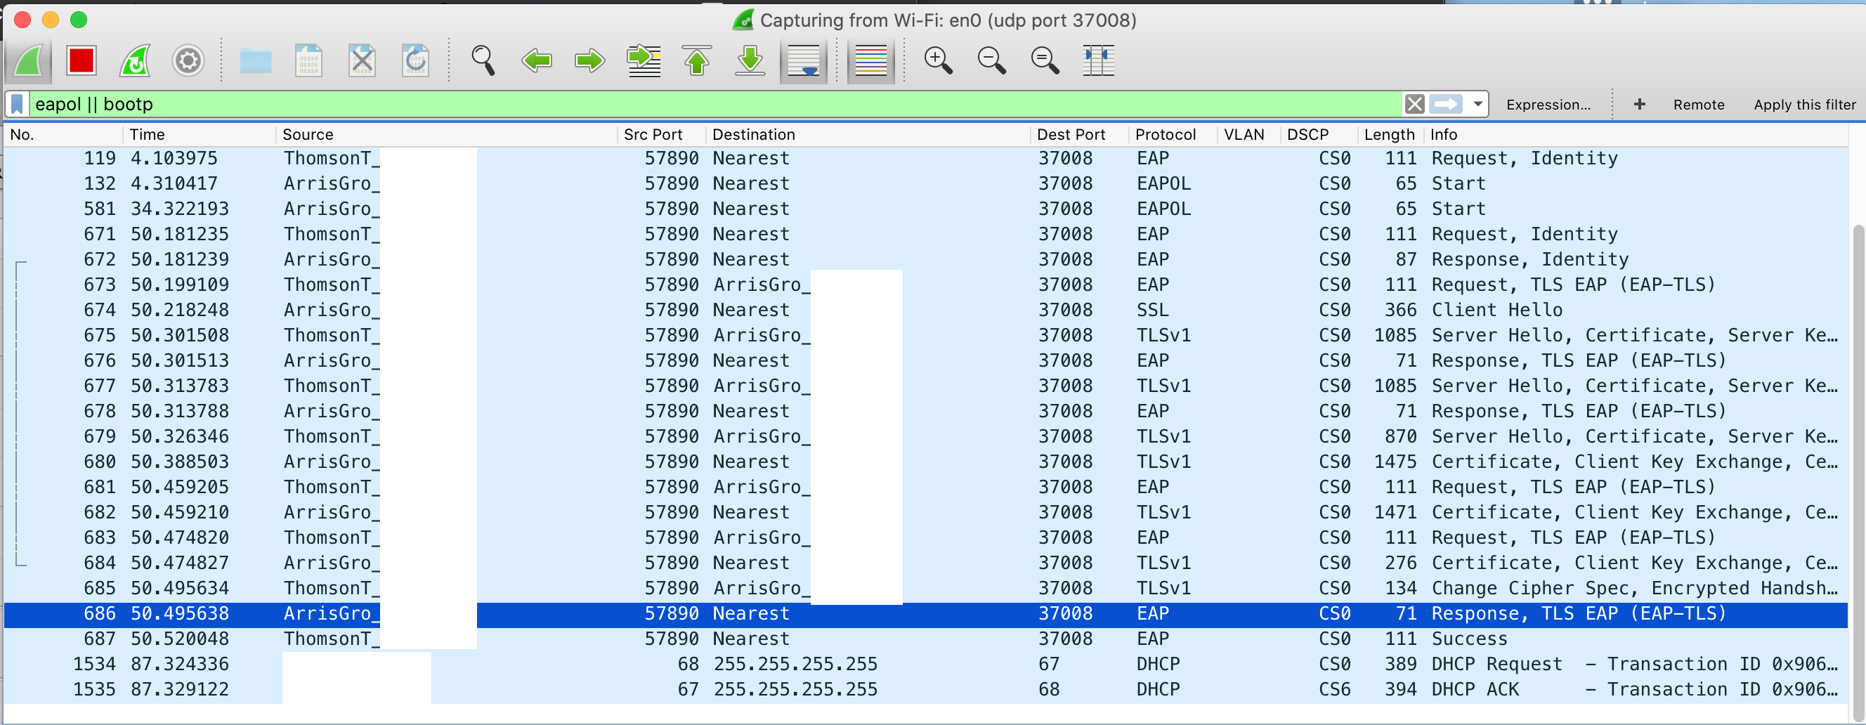Go back in packet history

537,61
